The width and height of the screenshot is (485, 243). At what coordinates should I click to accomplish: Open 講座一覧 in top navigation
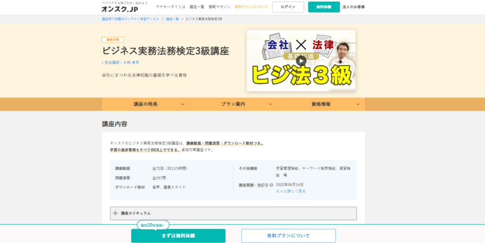pyautogui.click(x=197, y=7)
